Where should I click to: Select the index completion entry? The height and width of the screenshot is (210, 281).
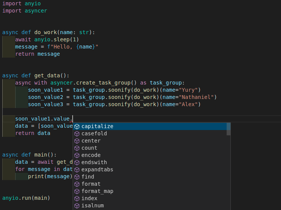89,198
